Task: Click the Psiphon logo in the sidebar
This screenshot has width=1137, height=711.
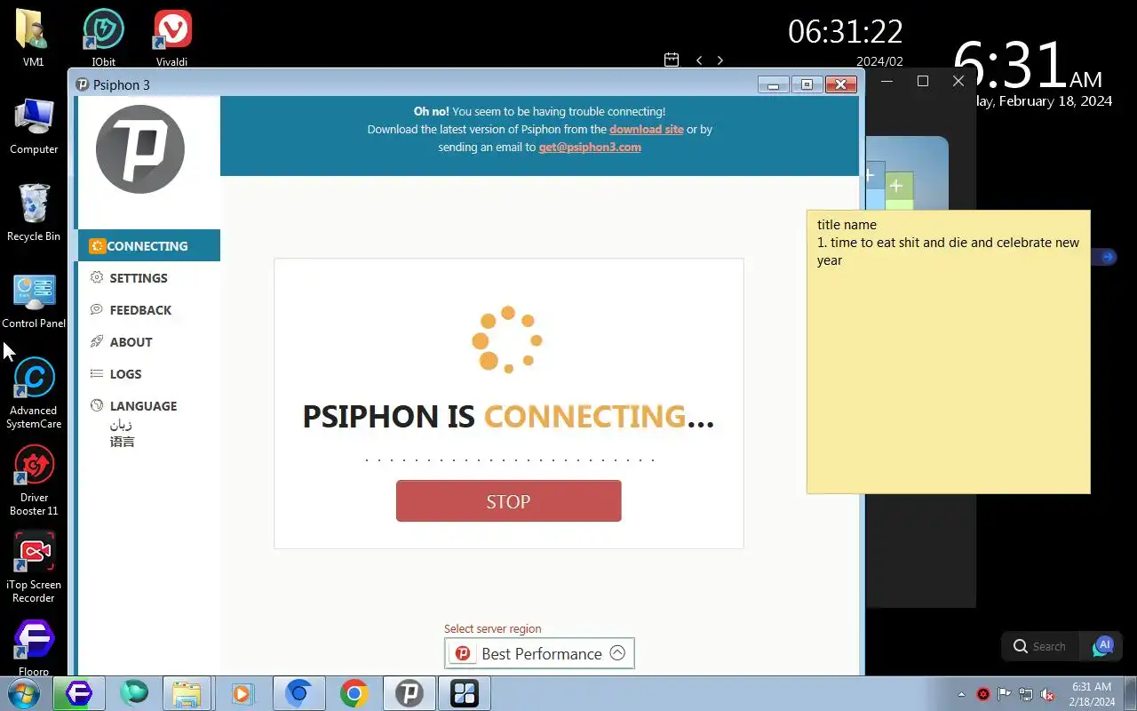Action: [x=140, y=149]
